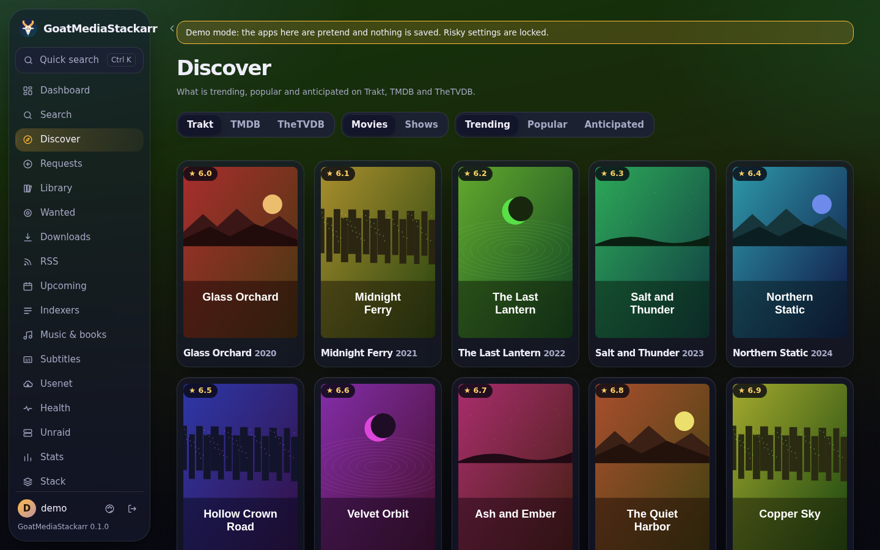Open Unraid via its server icon
This screenshot has width=880, height=550.
[28, 433]
